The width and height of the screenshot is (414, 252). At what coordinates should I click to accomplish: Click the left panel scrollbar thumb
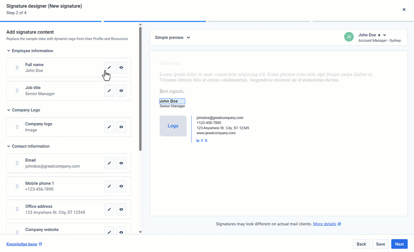coord(140,89)
